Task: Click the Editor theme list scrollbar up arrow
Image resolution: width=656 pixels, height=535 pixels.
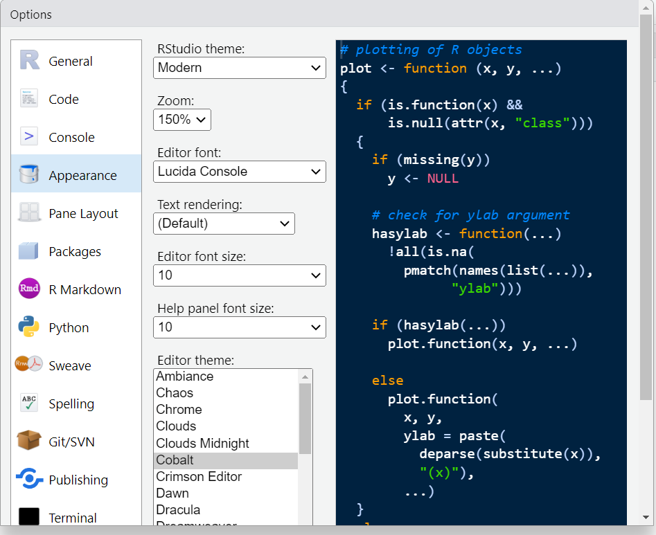Action: click(305, 377)
